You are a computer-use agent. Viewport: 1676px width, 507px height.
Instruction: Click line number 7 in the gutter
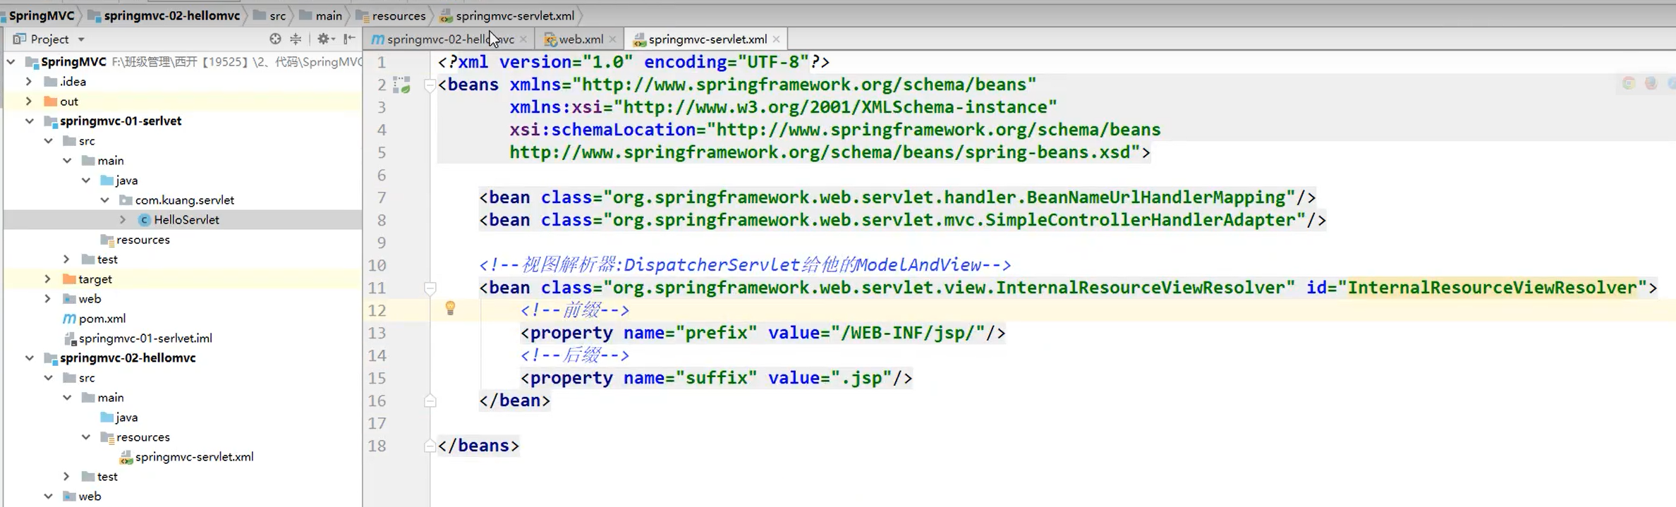pyautogui.click(x=382, y=197)
